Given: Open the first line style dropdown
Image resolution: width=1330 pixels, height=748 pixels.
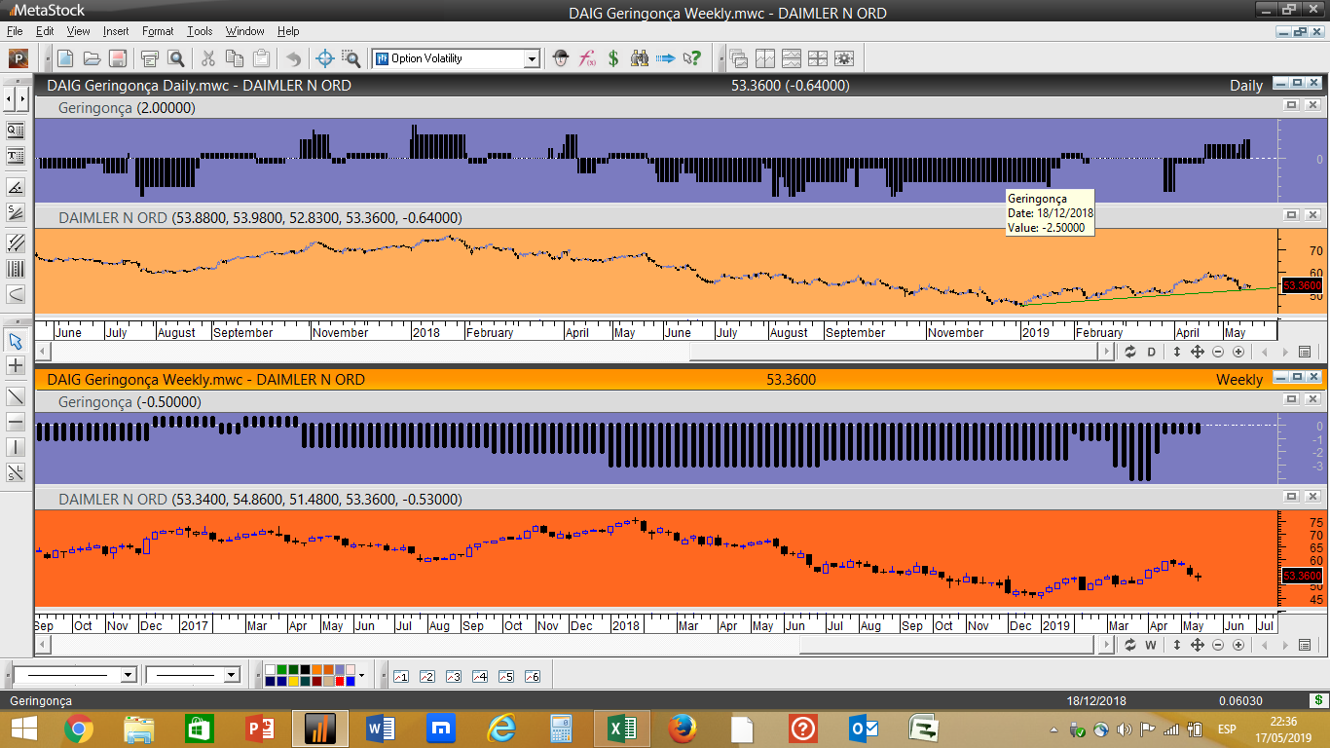Looking at the screenshot, I should pyautogui.click(x=128, y=675).
